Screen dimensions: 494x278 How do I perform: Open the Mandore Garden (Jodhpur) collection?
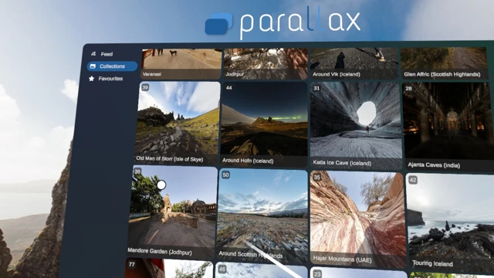(172, 212)
